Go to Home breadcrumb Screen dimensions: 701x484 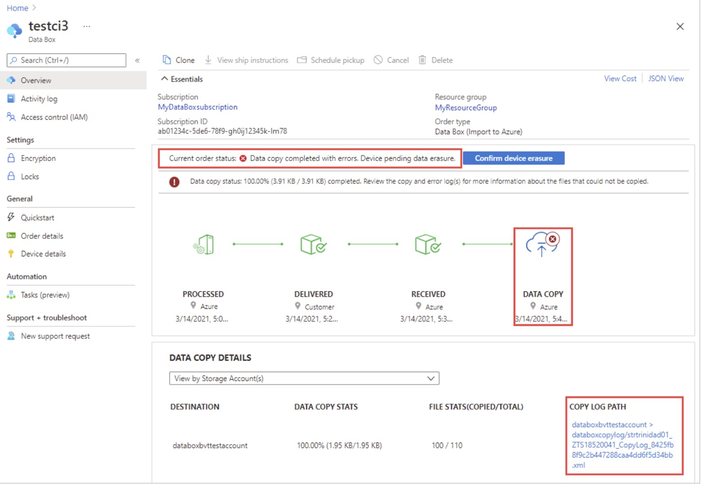pos(18,8)
